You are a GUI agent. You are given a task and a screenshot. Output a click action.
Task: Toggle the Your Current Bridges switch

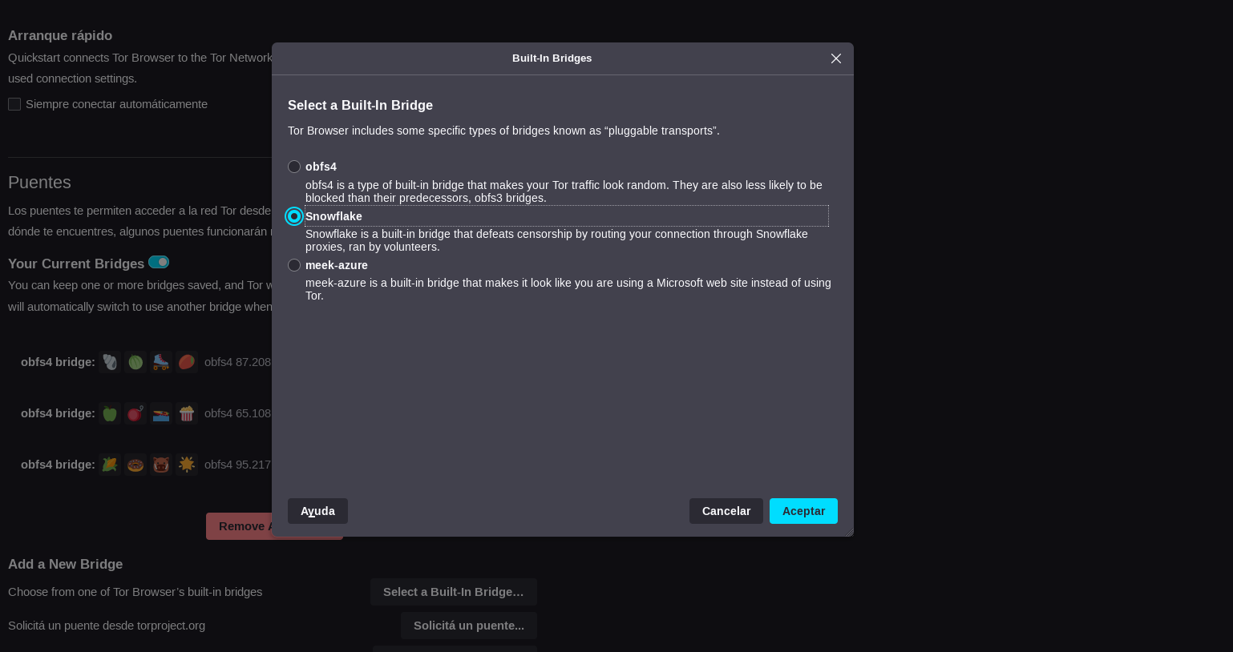point(159,262)
